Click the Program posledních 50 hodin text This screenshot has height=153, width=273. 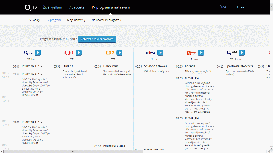[58, 39]
